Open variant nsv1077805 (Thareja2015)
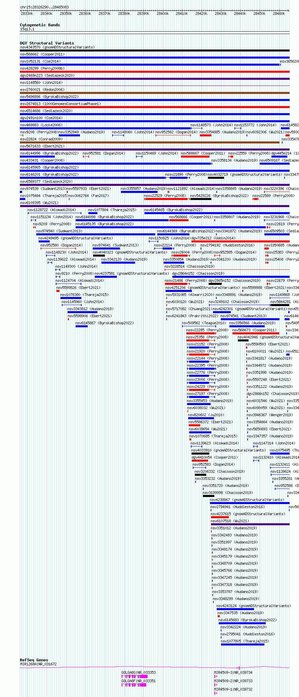This screenshot has width=299, height=697. click(245, 641)
